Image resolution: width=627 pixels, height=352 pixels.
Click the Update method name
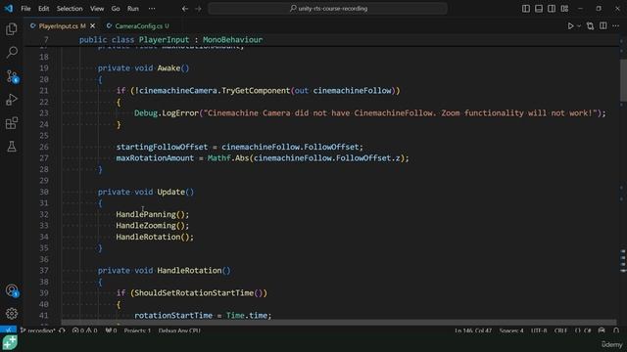point(170,192)
